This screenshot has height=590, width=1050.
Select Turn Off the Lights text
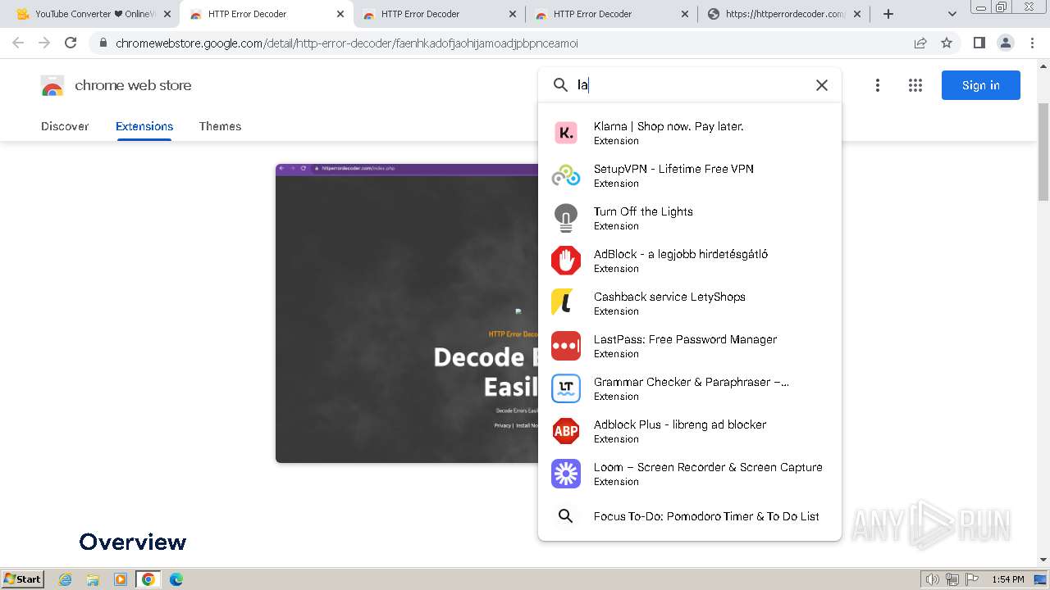pos(643,211)
